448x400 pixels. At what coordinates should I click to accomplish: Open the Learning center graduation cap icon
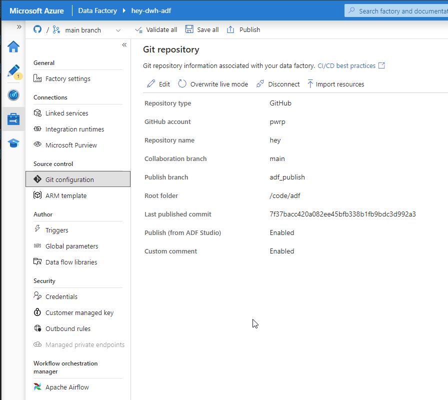point(13,142)
